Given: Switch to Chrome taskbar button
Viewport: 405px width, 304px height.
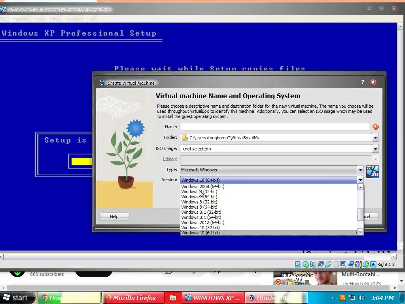Looking at the screenshot, I should point(69,298).
